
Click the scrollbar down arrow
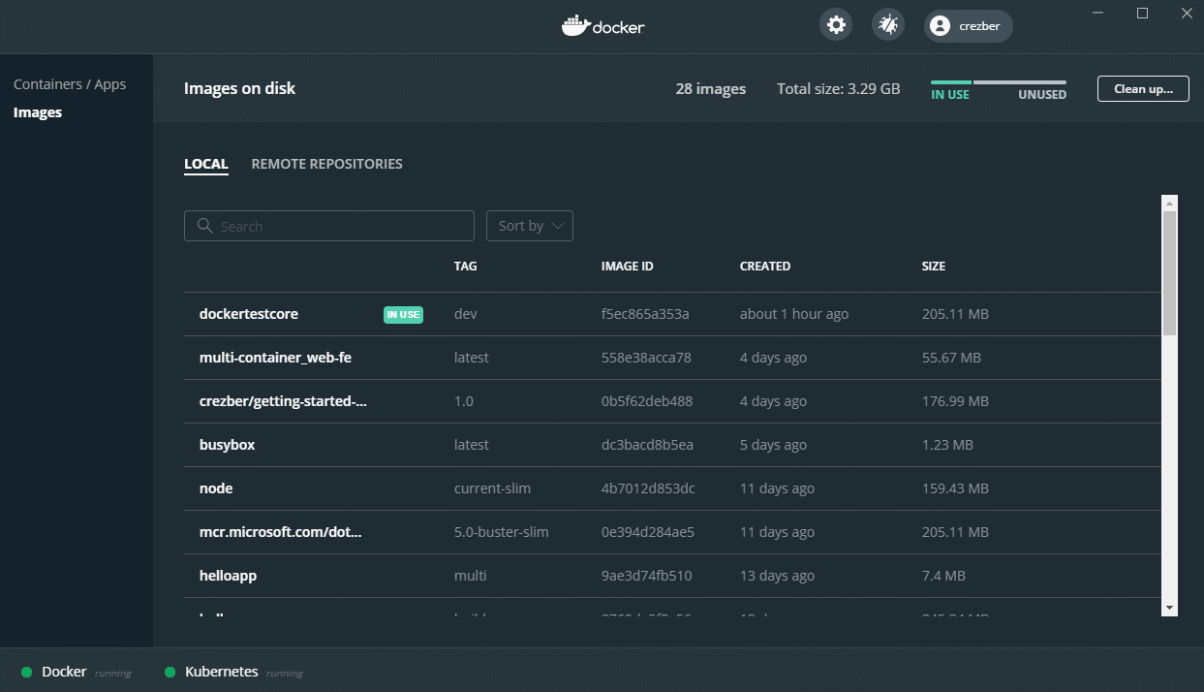point(1169,607)
